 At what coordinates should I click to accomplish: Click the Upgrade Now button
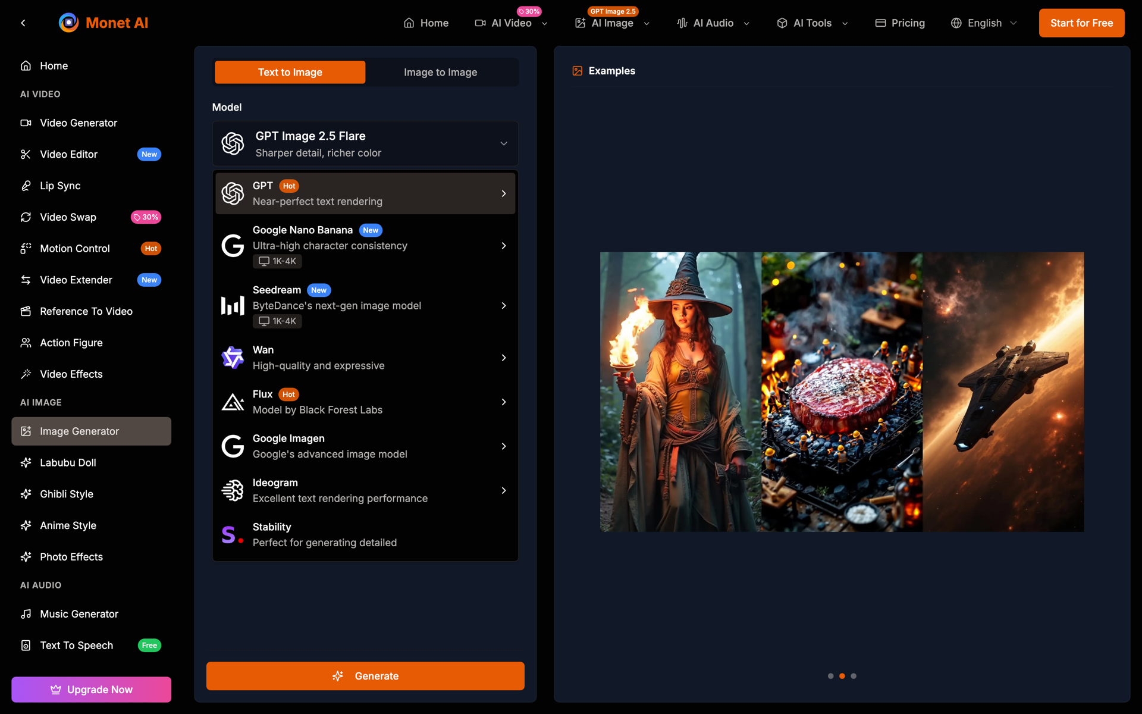pyautogui.click(x=91, y=690)
